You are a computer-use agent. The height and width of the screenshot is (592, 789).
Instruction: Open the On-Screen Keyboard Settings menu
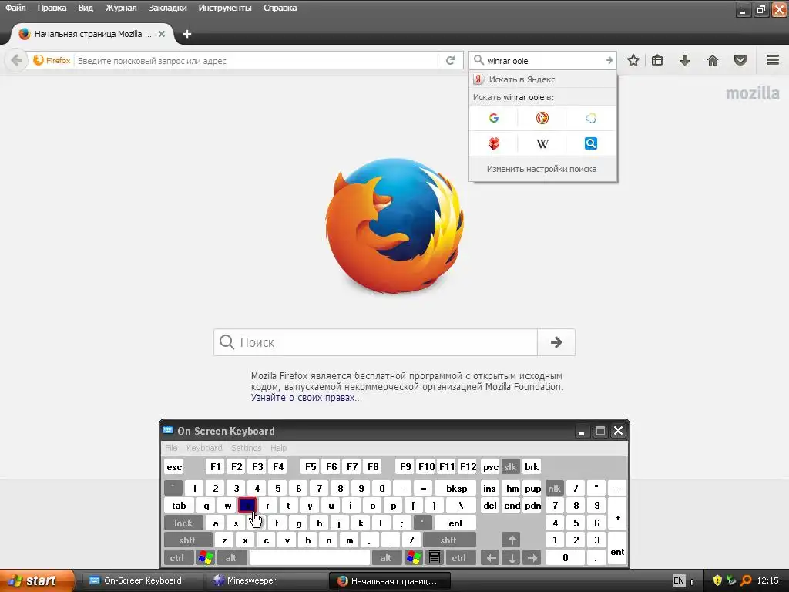coord(246,448)
